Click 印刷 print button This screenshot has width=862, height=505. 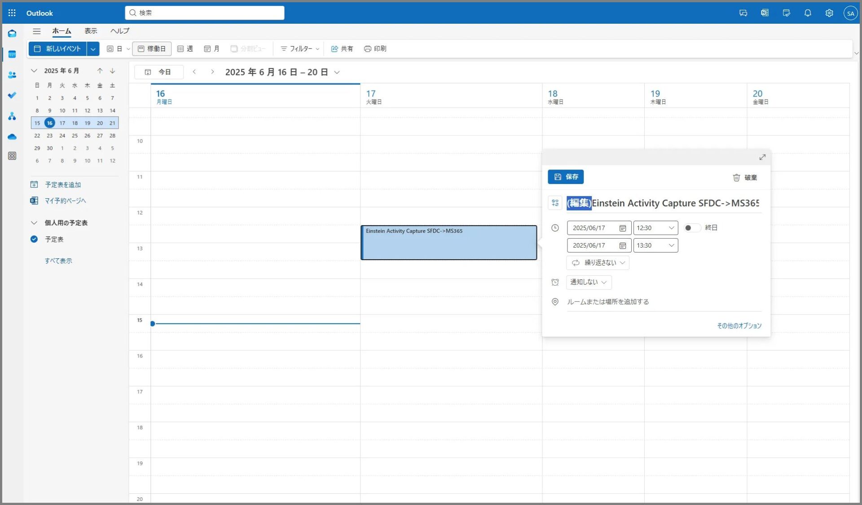[x=375, y=49]
